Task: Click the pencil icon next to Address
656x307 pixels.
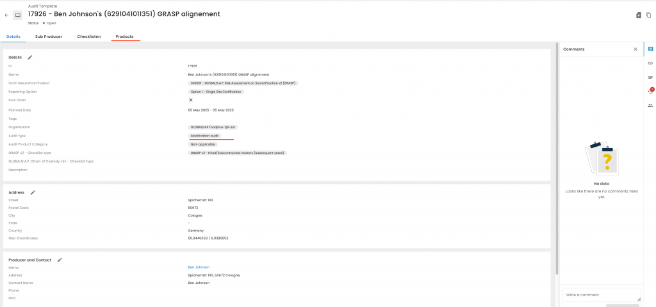Action: click(x=33, y=192)
